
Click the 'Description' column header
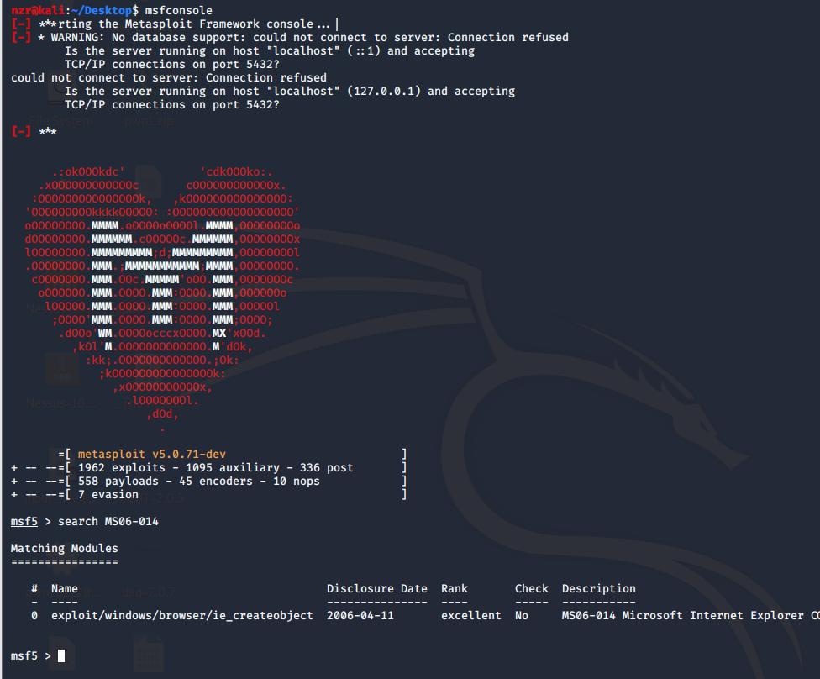coord(599,588)
